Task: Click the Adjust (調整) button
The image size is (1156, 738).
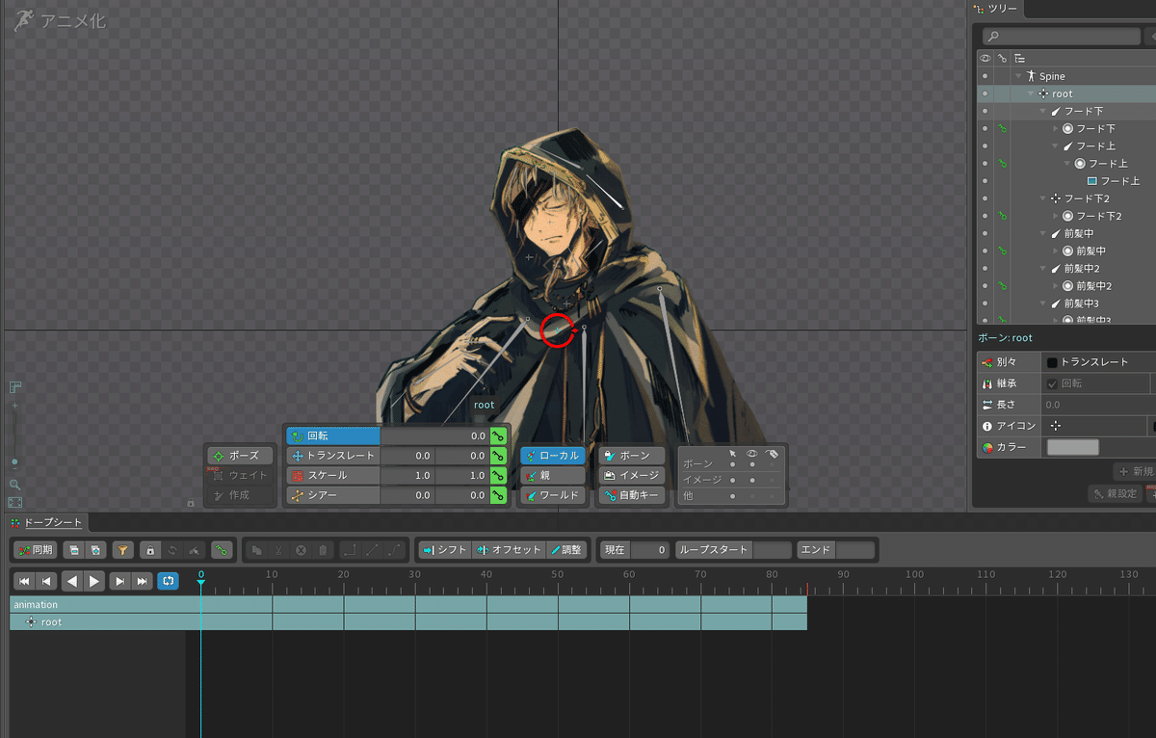Action: coord(566,550)
